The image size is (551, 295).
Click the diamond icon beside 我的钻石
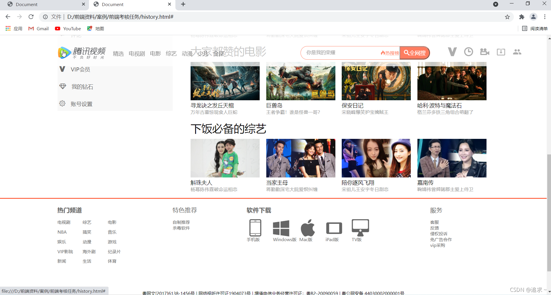(x=63, y=86)
